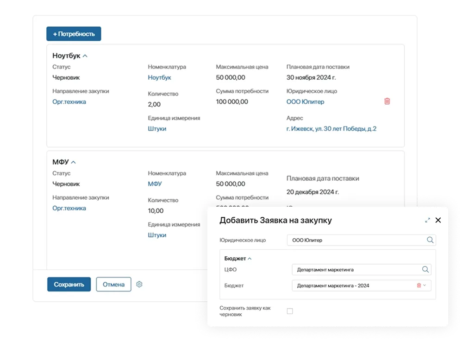Cancel changes with the Отмена button

(113, 284)
